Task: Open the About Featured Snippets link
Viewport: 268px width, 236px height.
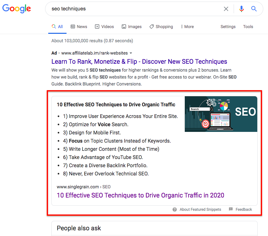Action: pos(200,209)
